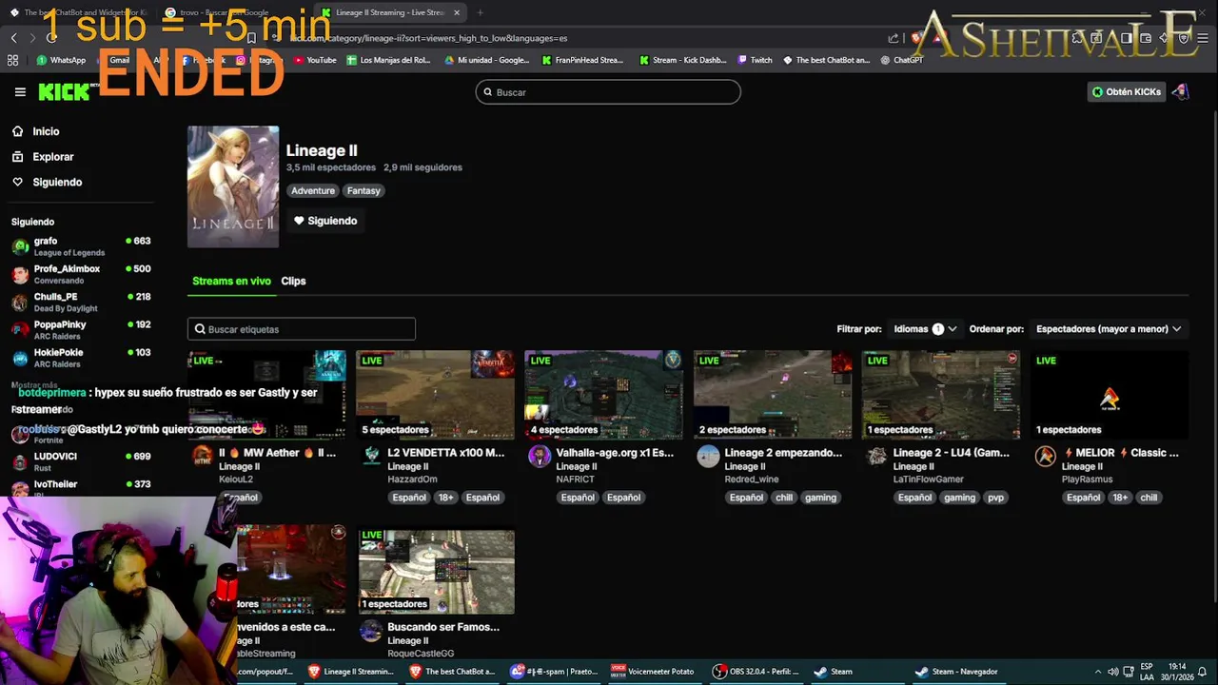The image size is (1218, 685).
Task: Open Chuils_PE avatar in sidebar
Action: [20, 303]
